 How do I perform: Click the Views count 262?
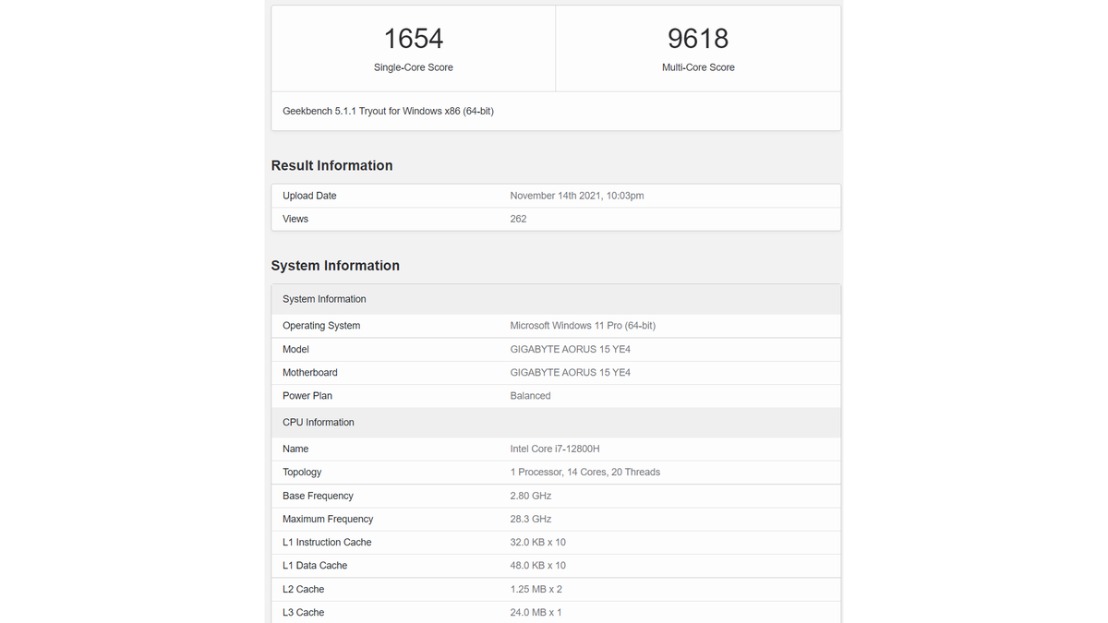518,219
